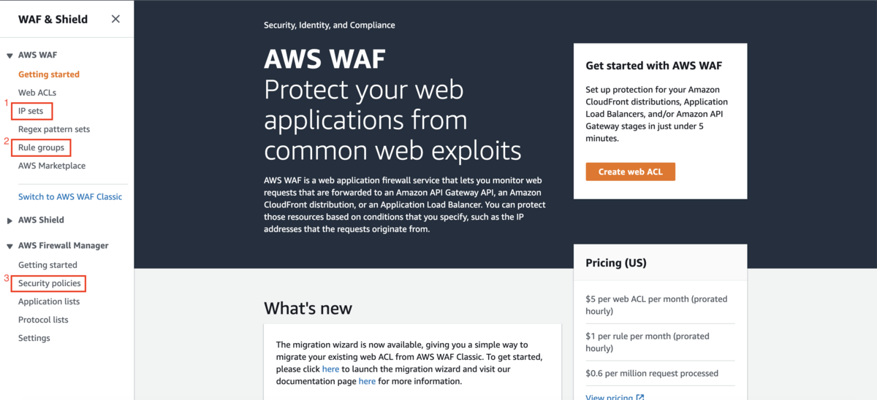Open Getting started under AWS WAF
This screenshot has height=400, width=877.
49,74
